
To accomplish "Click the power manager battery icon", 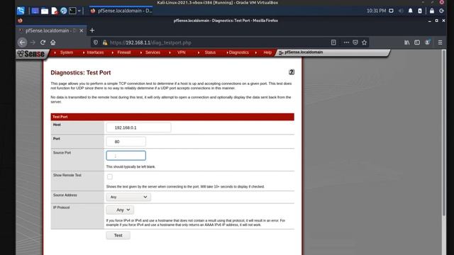I will click(420, 11).
